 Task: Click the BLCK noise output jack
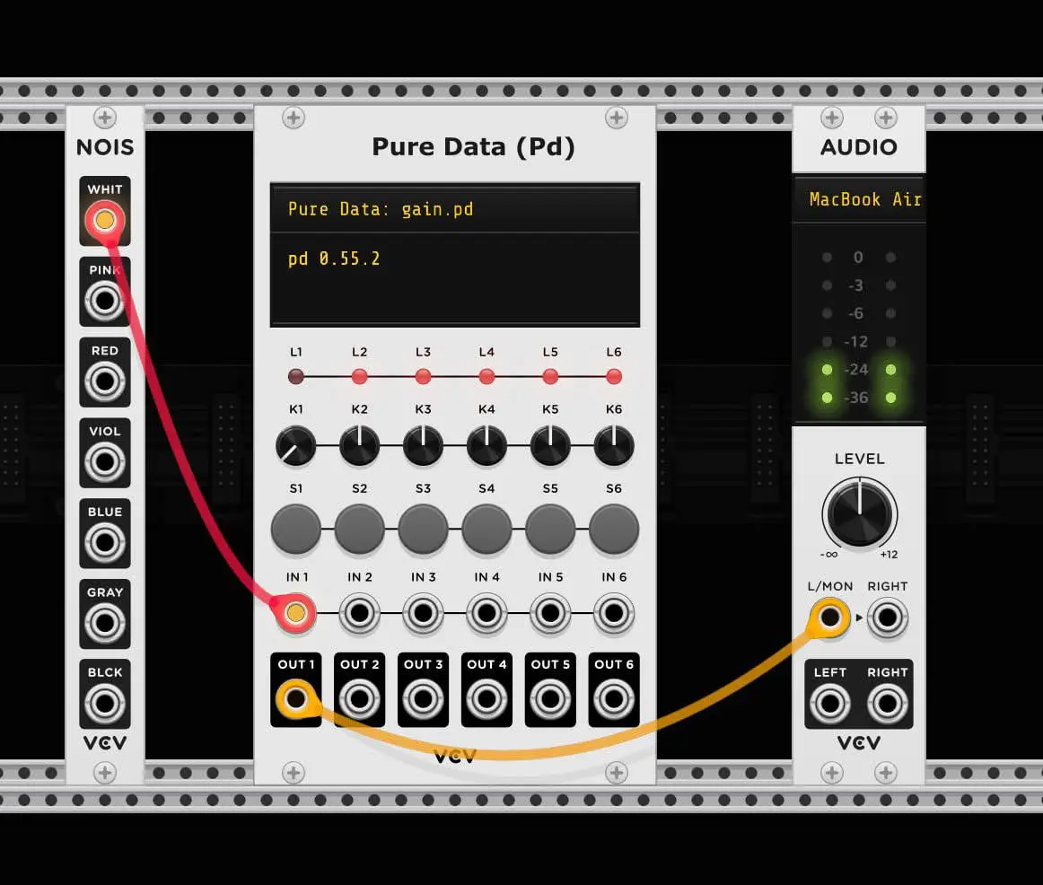pos(104,704)
